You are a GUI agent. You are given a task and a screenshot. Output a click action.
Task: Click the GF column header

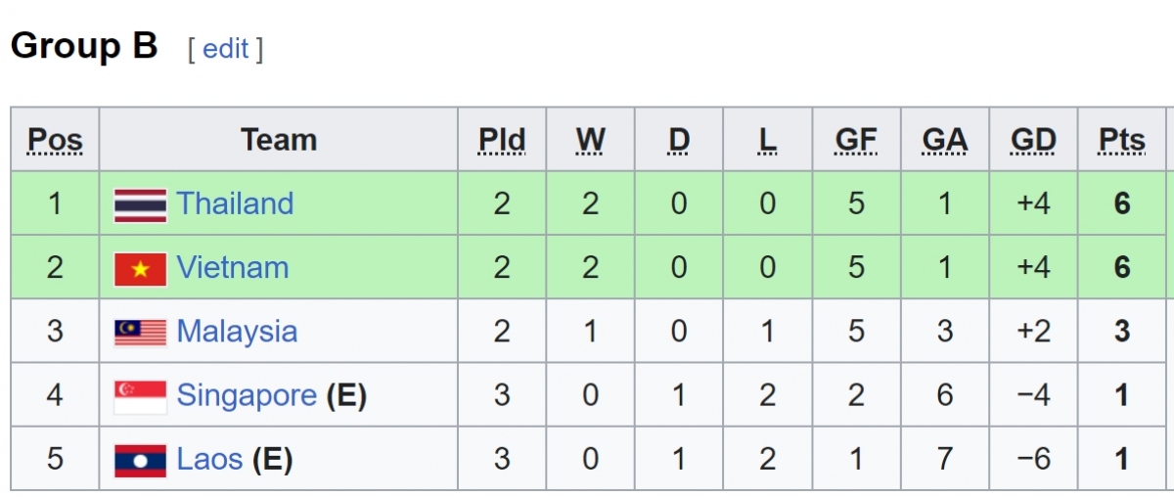pos(856,141)
